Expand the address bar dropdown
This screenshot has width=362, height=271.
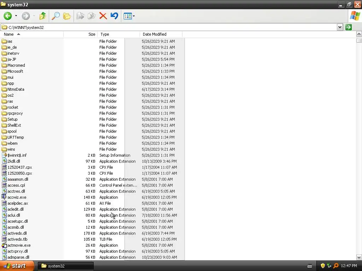click(340, 27)
